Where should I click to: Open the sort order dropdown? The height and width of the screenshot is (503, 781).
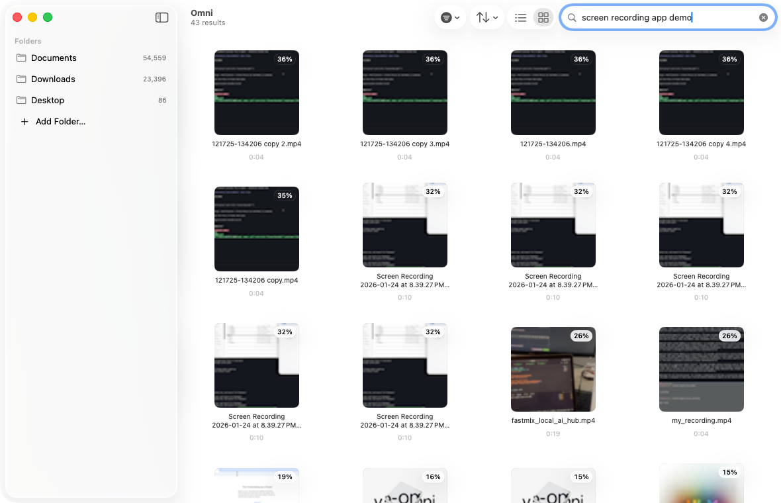point(487,17)
